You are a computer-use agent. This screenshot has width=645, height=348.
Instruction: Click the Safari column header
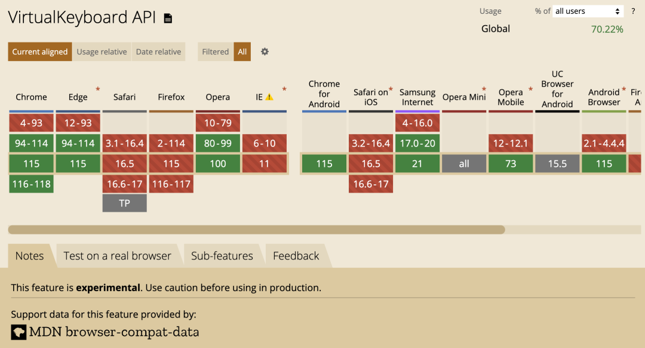point(124,97)
